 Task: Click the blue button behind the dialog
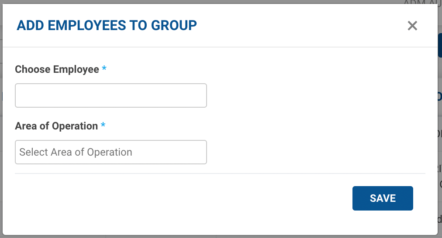pyautogui.click(x=439, y=45)
